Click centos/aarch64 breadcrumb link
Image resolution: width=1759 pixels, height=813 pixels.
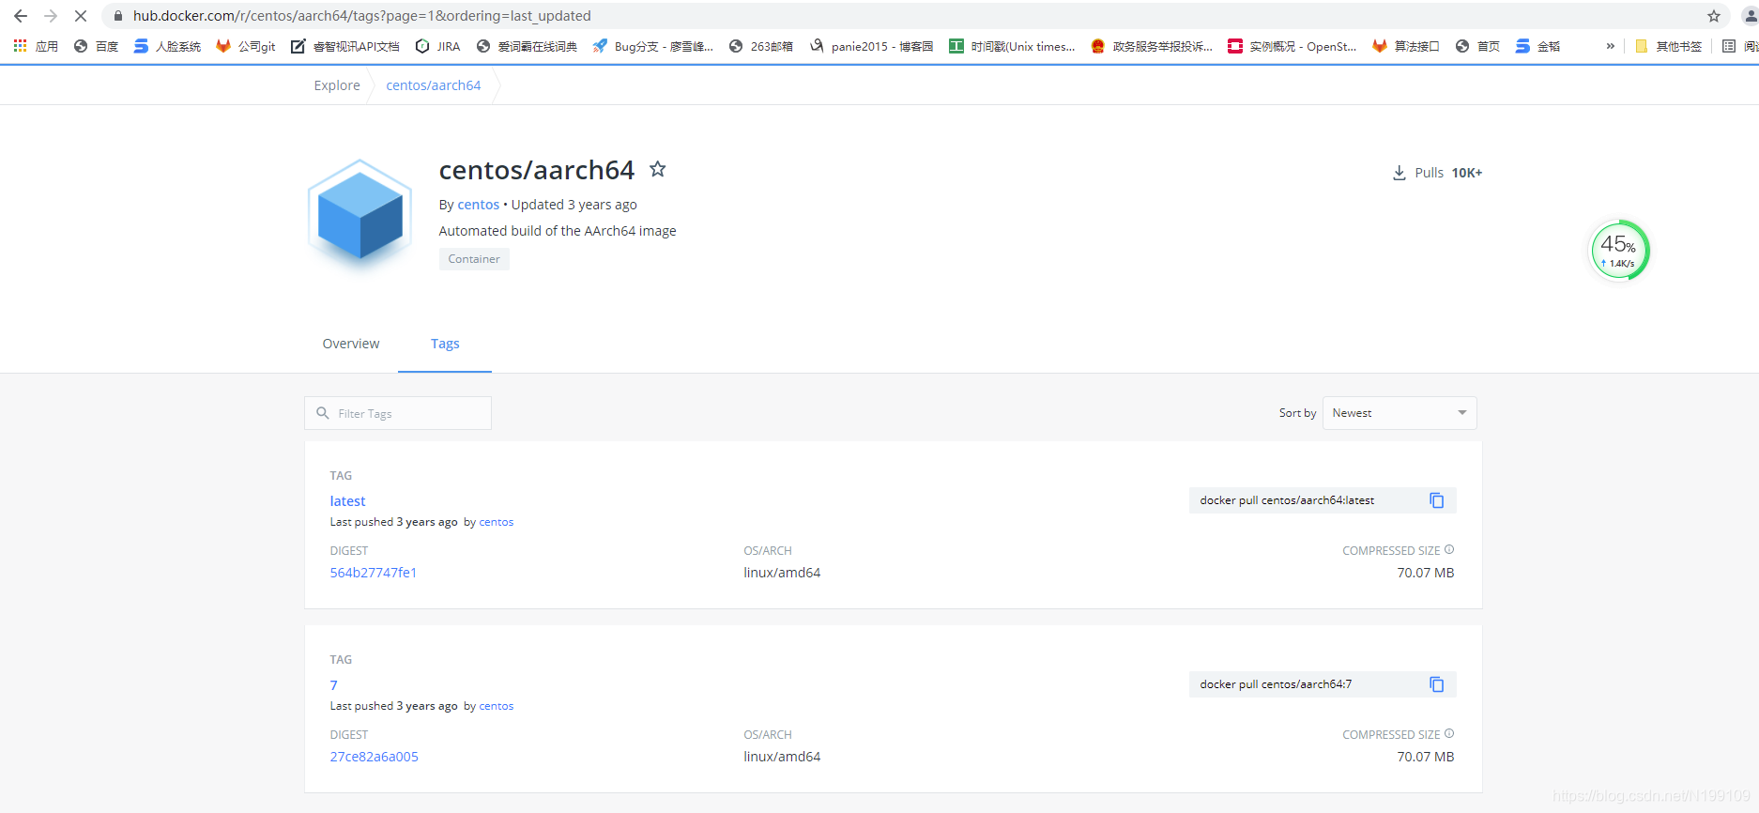click(x=434, y=85)
